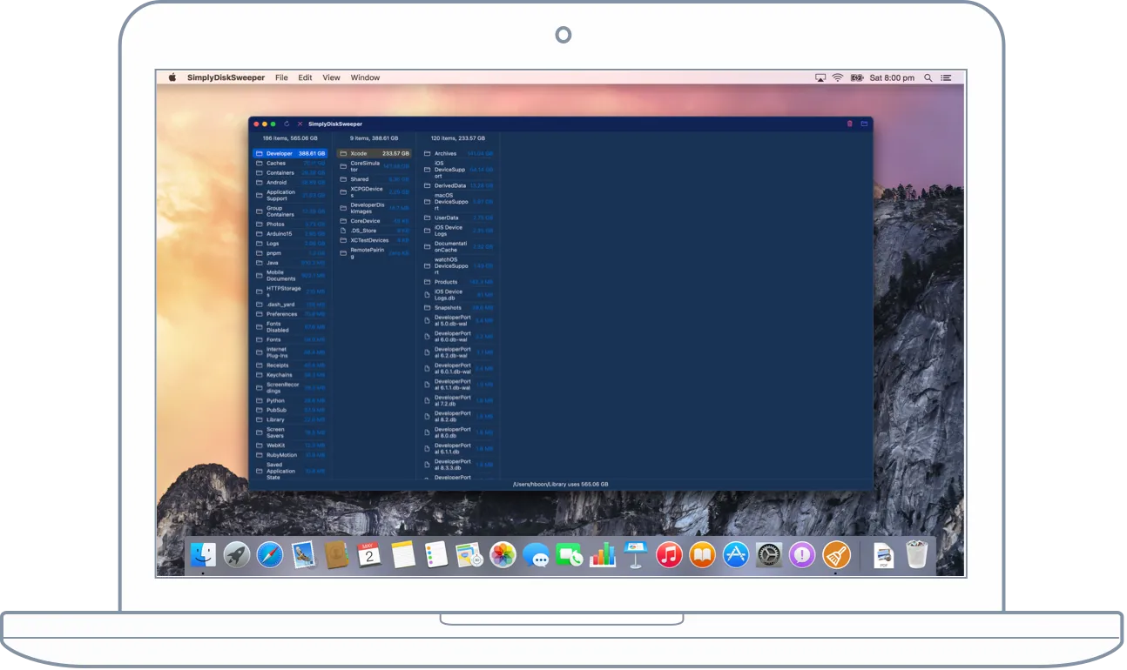Open Notes from the Dock
1127x670 pixels.
point(403,554)
